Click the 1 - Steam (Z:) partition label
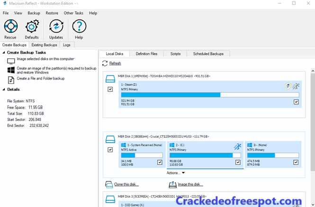The image size is (315, 207). 129,85
